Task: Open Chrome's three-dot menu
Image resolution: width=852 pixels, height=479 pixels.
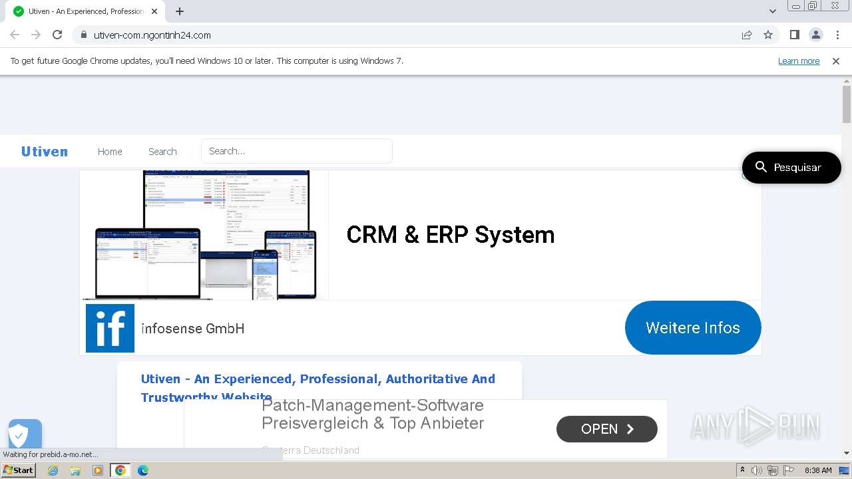Action: pyautogui.click(x=837, y=35)
